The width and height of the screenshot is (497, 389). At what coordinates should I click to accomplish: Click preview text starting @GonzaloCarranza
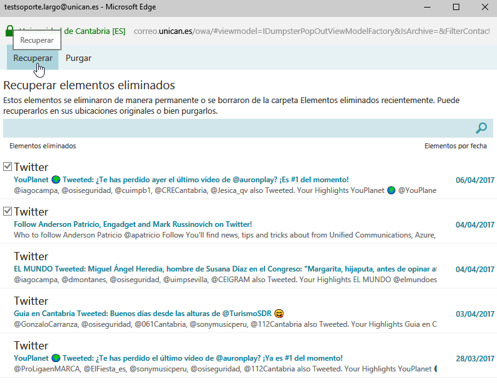pyautogui.click(x=225, y=324)
